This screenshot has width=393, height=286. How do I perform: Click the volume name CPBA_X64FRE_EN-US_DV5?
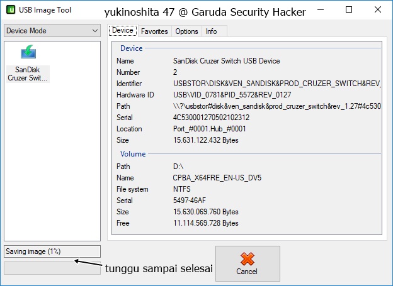tap(217, 178)
